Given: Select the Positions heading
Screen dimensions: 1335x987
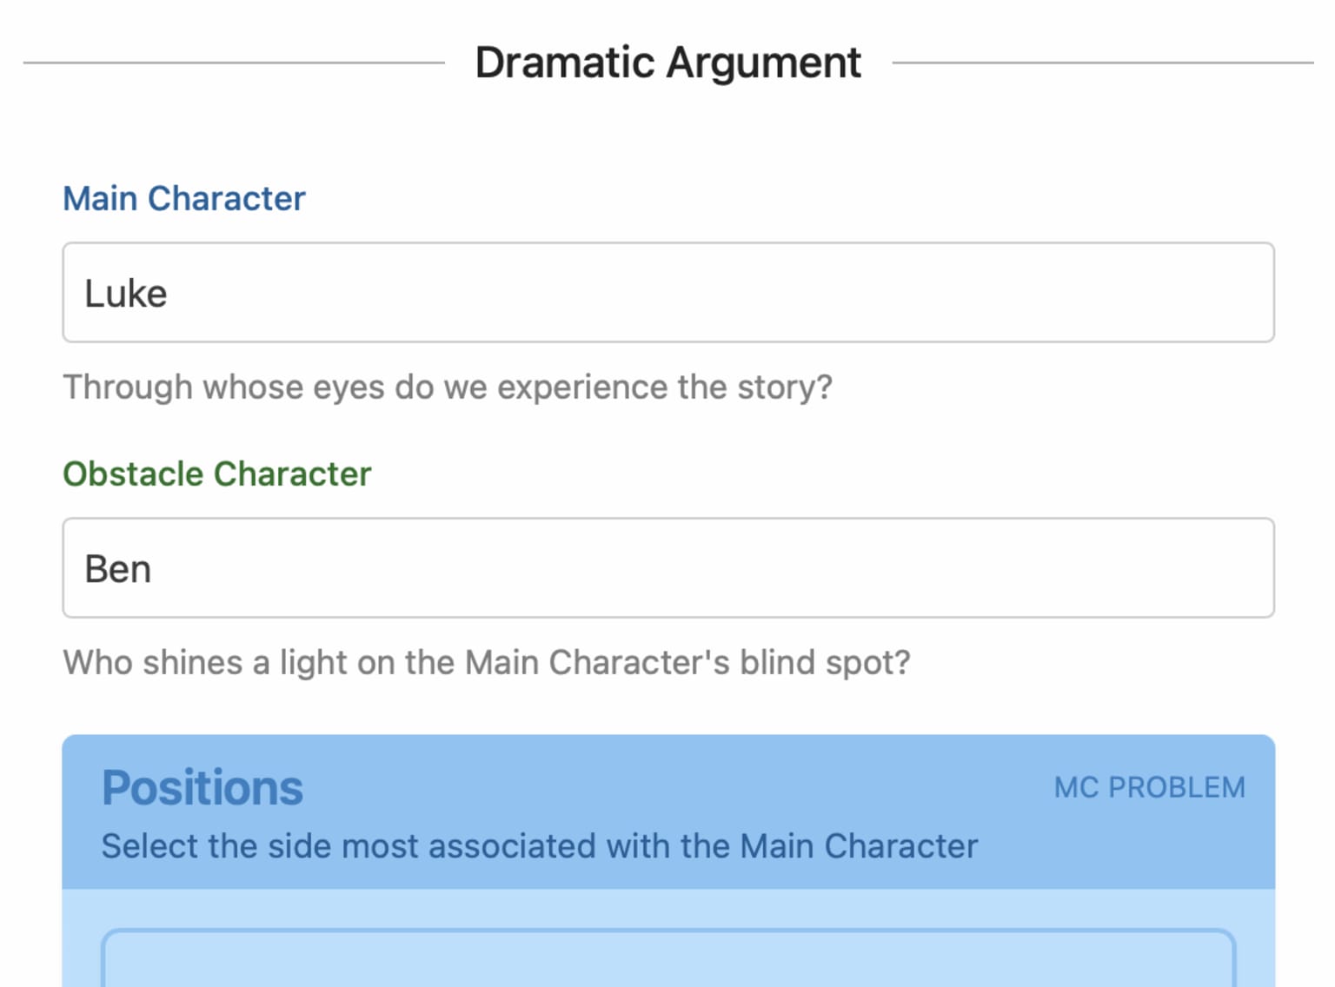Looking at the screenshot, I should coord(203,788).
